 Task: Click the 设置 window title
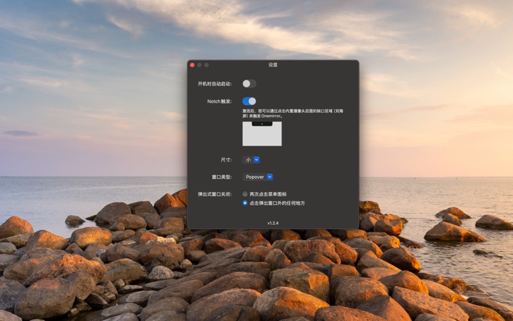click(273, 65)
